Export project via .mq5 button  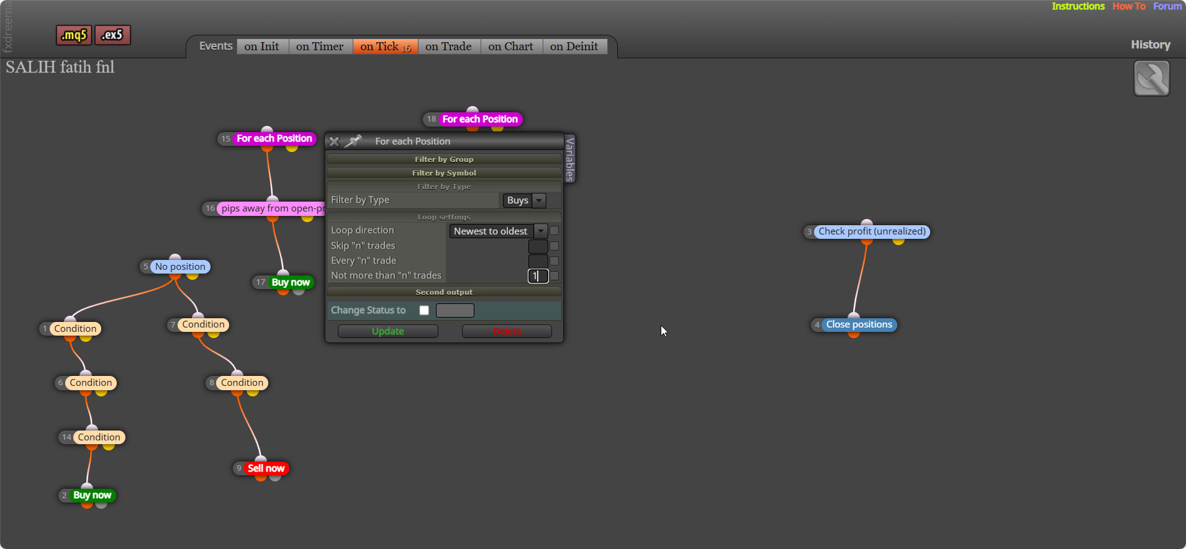click(x=74, y=35)
